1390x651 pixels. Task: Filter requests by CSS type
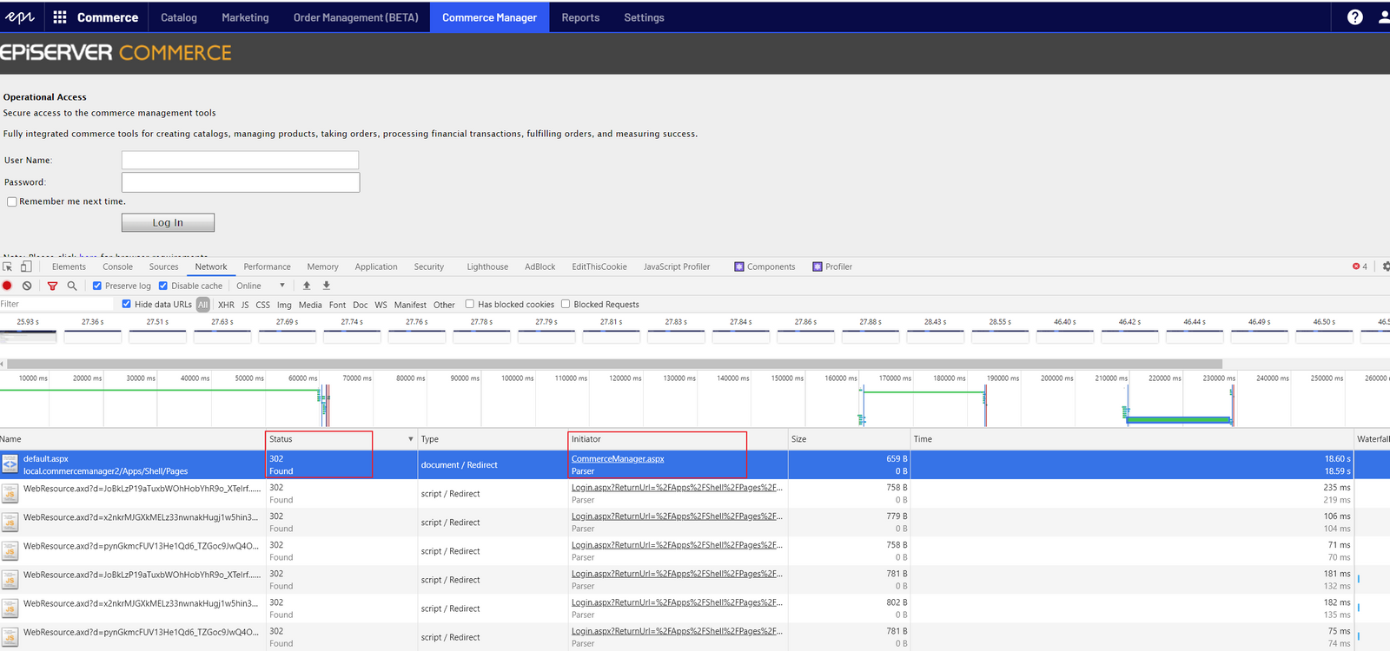262,305
